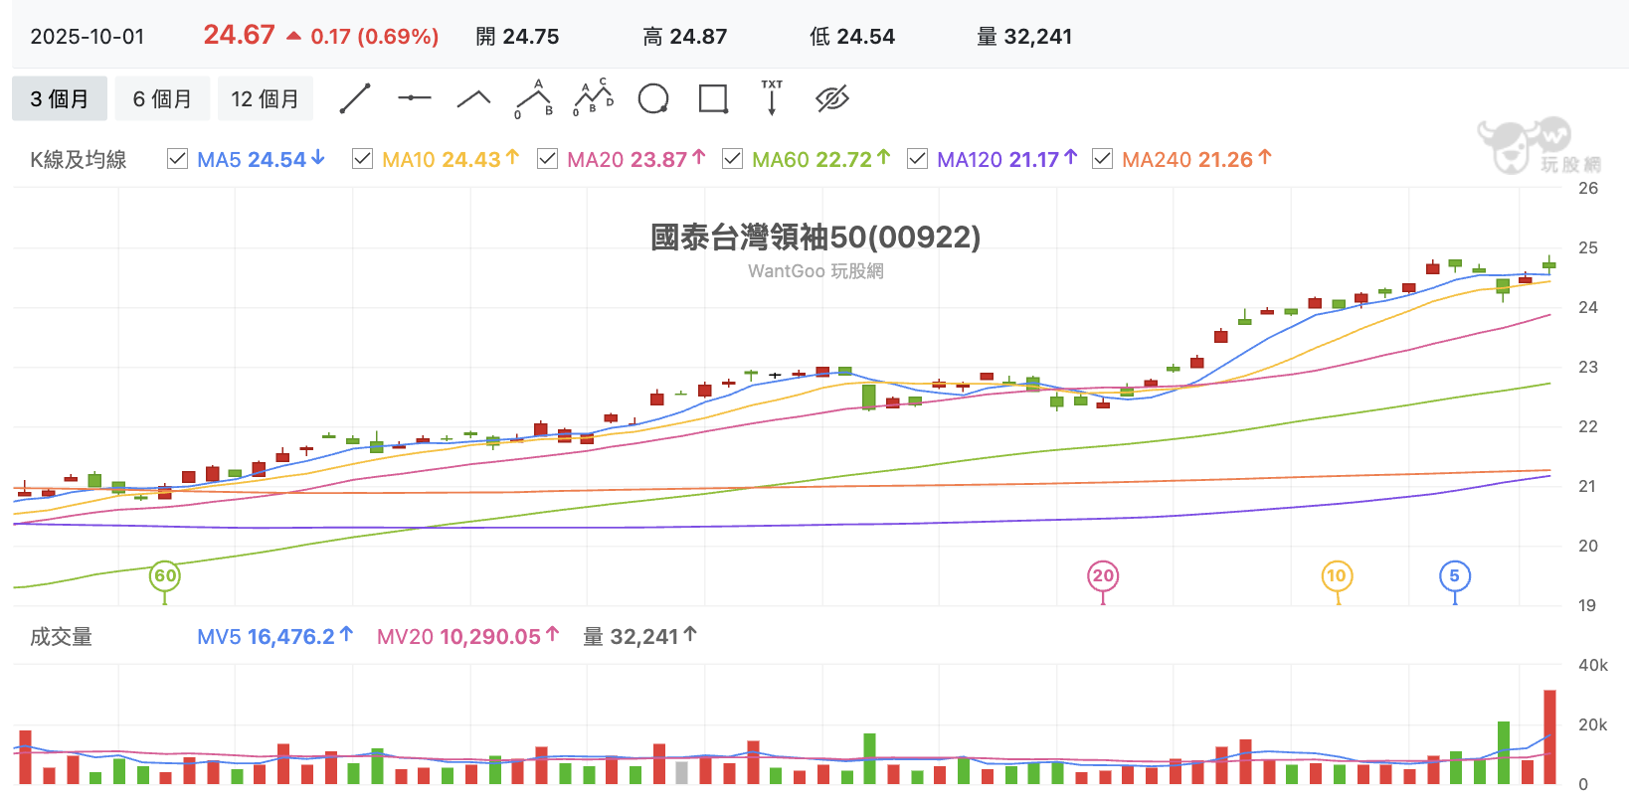Uncheck the MA20 moving average checkbox

pyautogui.click(x=547, y=158)
